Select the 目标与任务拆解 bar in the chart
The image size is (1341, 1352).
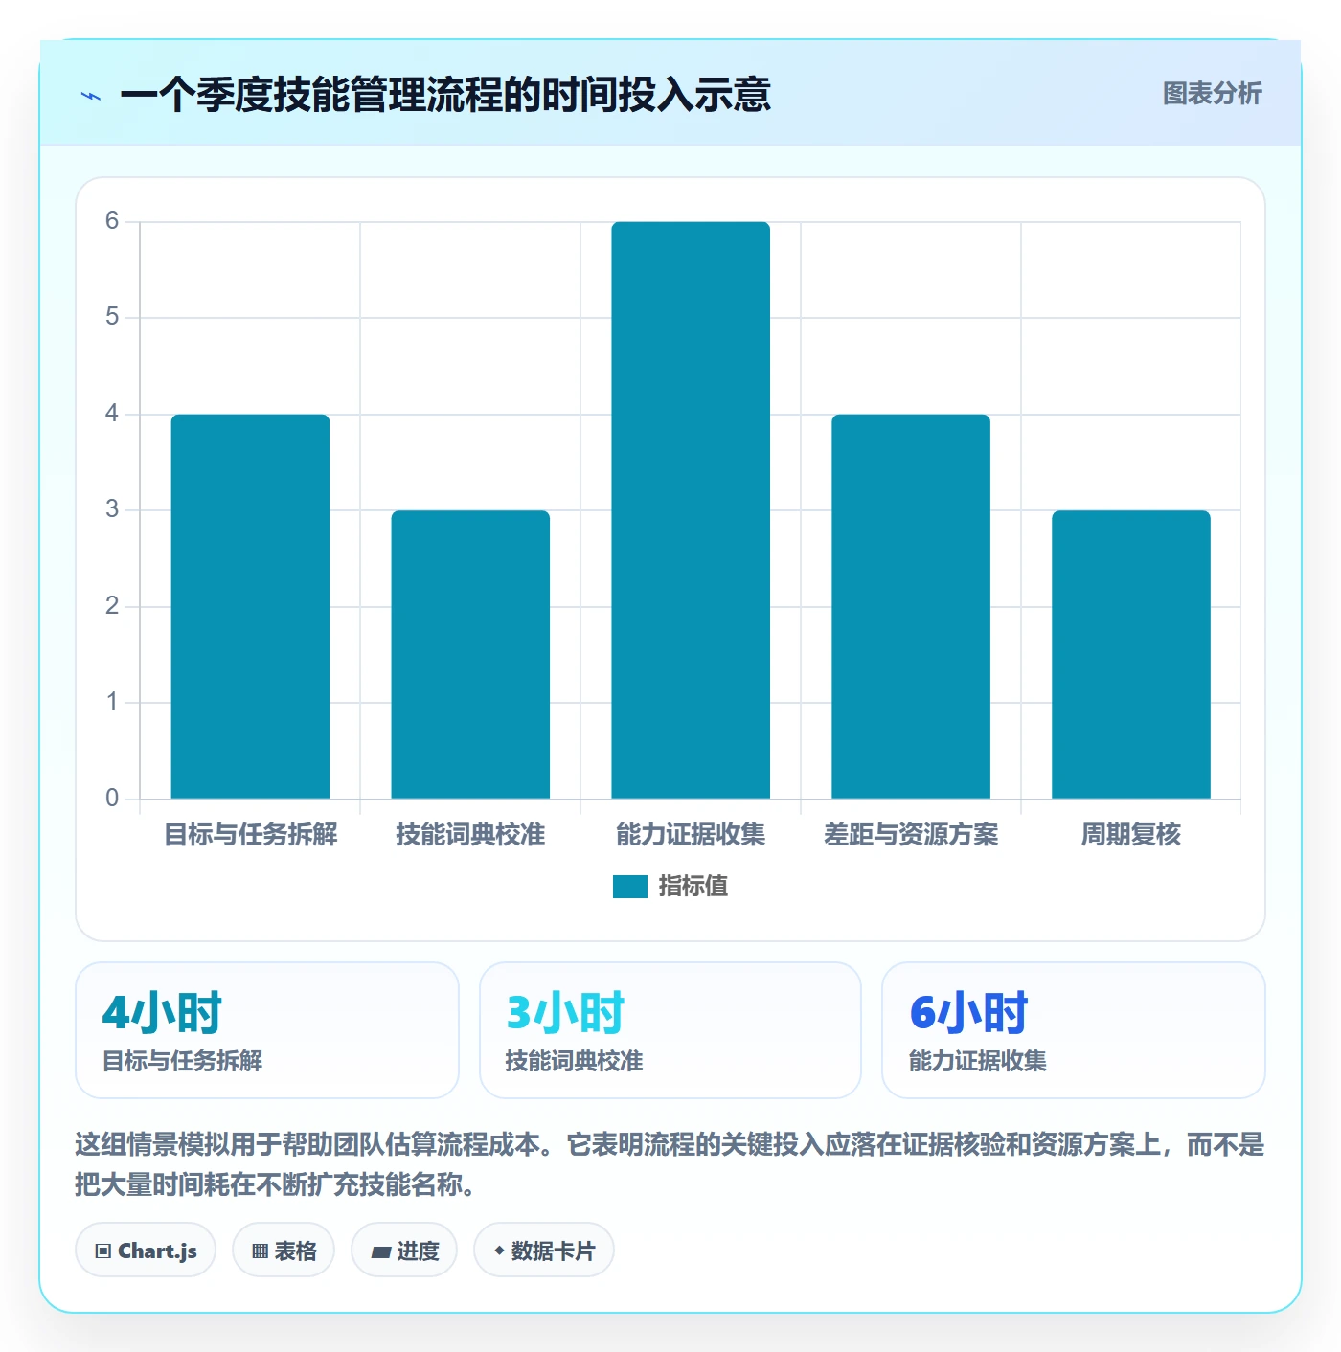(x=250, y=606)
